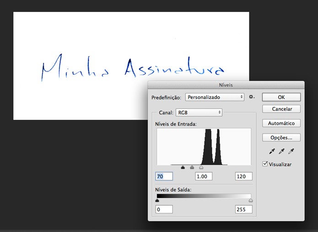Click the Cancelar button
318x232 pixels.
tap(281, 109)
